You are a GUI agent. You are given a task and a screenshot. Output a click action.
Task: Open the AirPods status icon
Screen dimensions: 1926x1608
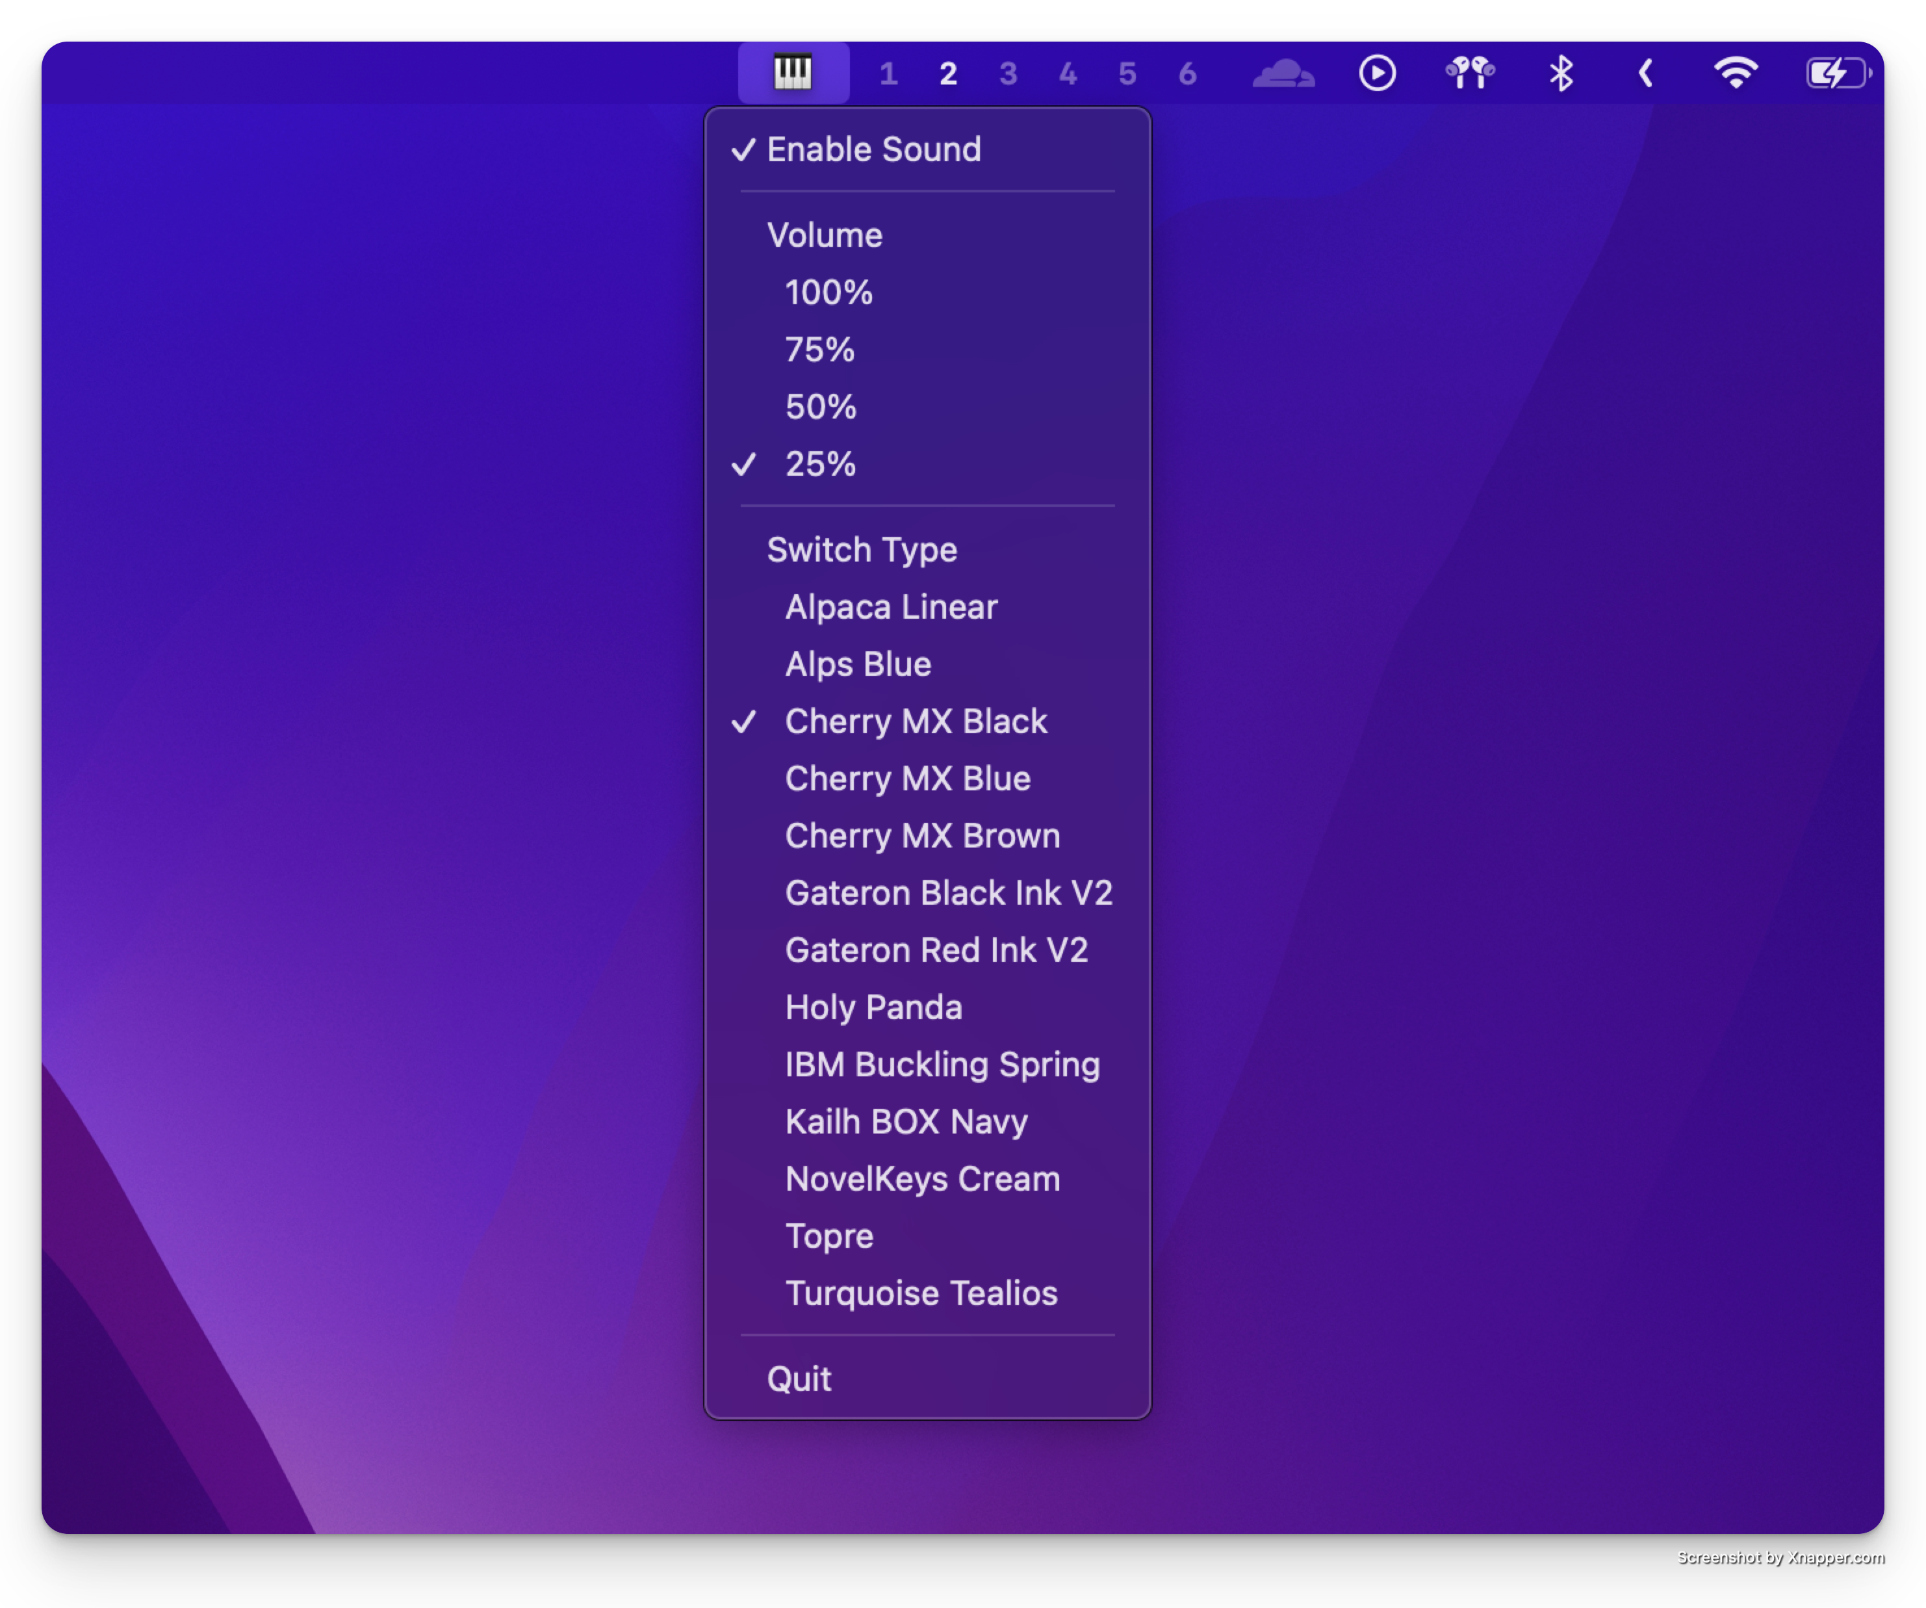(1469, 72)
